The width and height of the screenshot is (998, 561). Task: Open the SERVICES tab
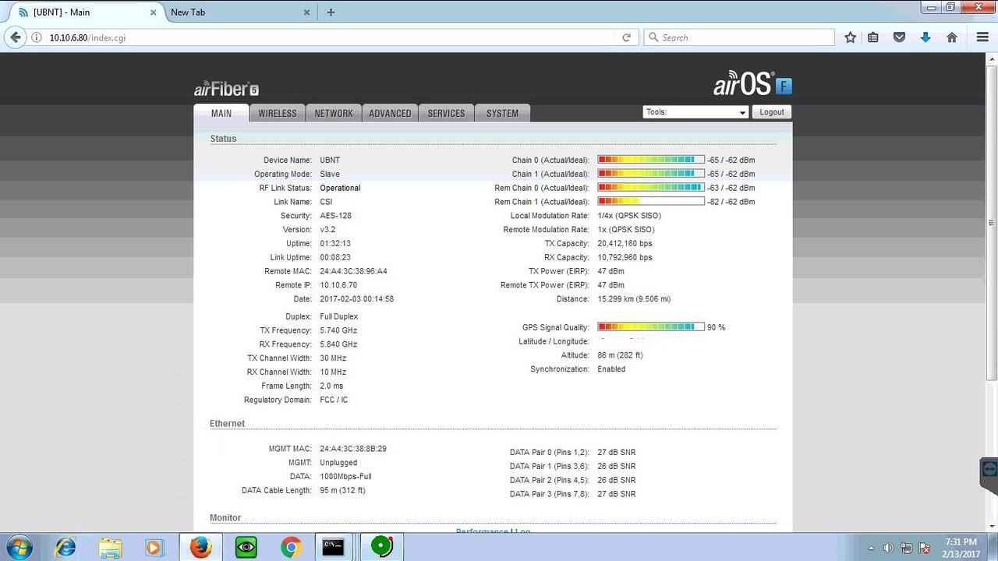tap(446, 113)
